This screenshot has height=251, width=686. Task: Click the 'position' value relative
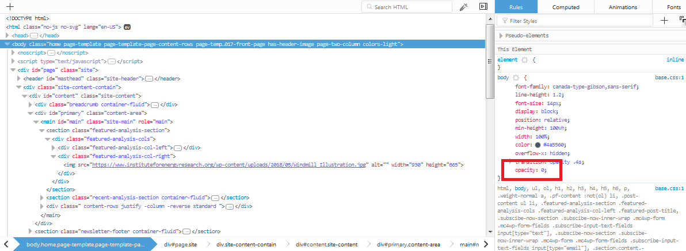555,119
